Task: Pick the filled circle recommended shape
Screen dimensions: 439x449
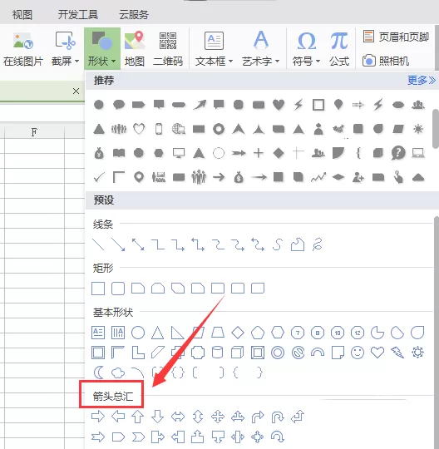Action: [x=99, y=105]
